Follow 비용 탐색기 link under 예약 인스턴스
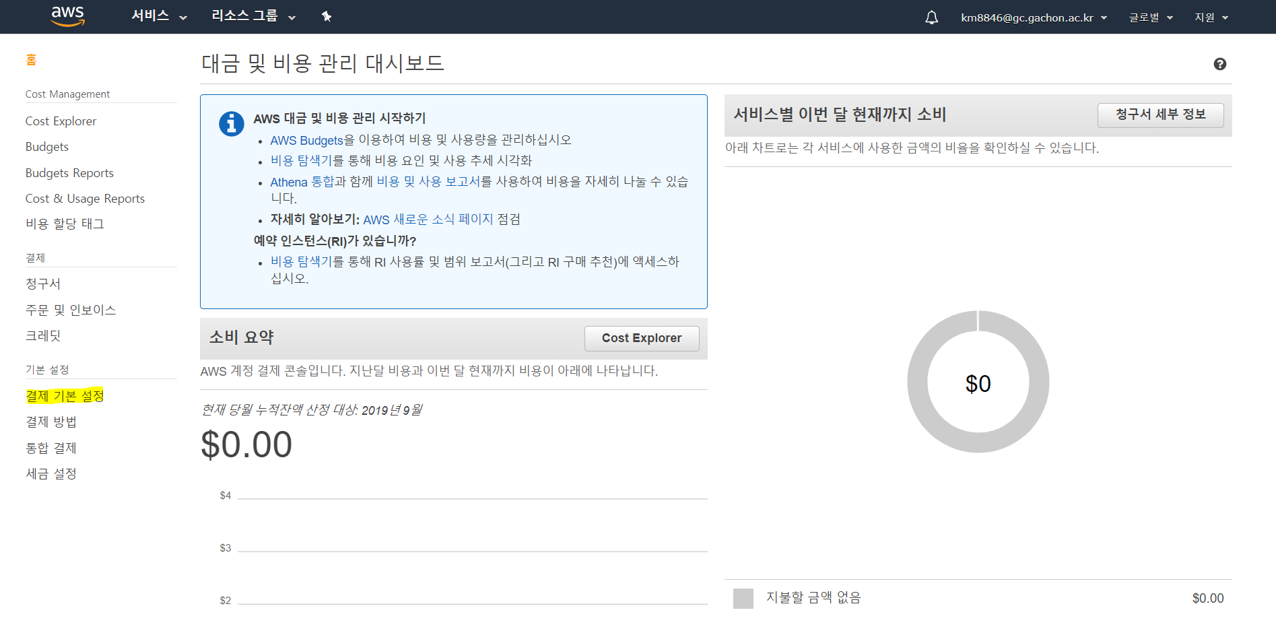Viewport: 1276px width, 631px height. pyautogui.click(x=302, y=261)
